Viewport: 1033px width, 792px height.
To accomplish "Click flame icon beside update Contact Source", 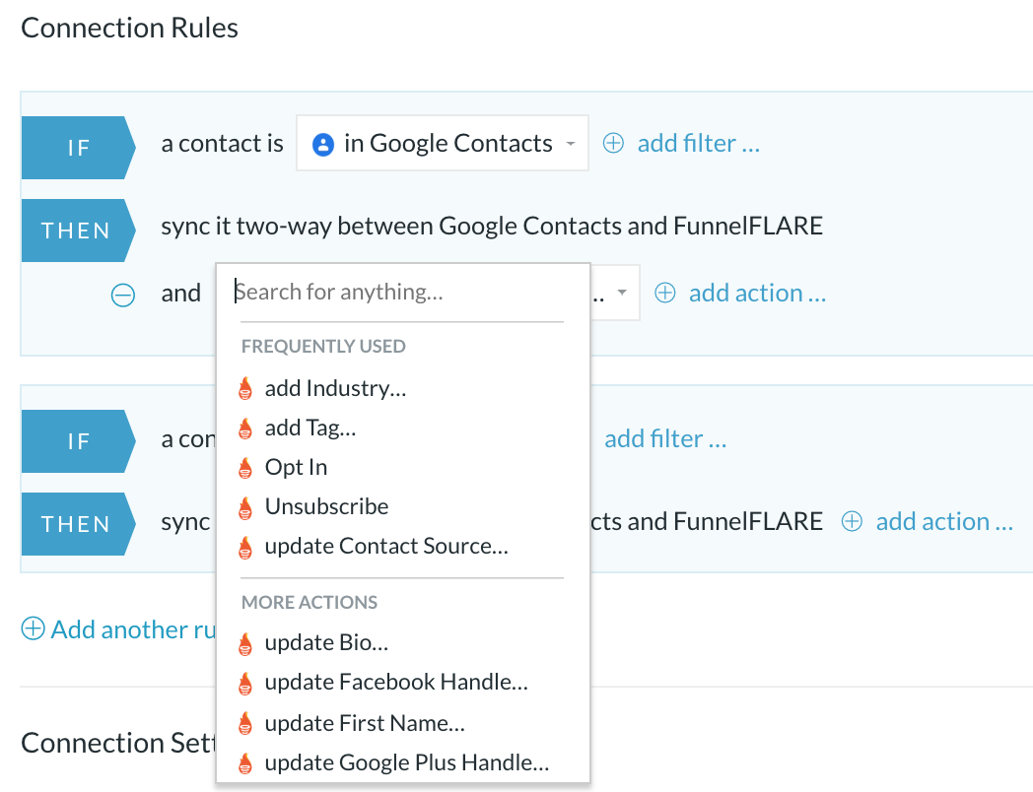I will click(x=245, y=547).
